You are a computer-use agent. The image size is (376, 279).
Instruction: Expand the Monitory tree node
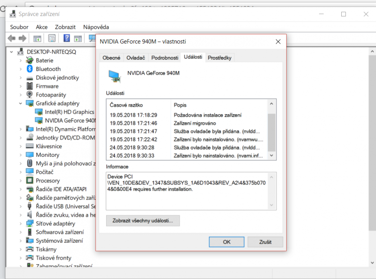coord(21,155)
